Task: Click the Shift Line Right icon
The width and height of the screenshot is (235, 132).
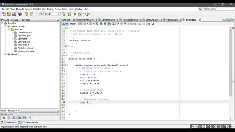Action: coord(135,24)
